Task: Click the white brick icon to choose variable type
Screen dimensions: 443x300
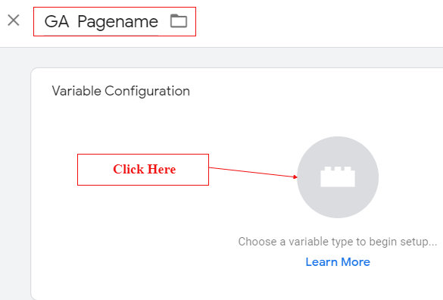Action: tap(338, 177)
